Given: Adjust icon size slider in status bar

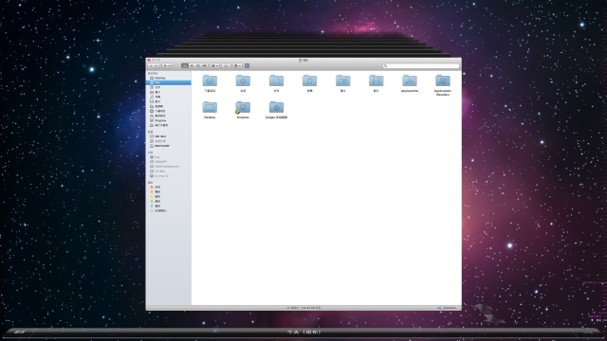Looking at the screenshot, I should (x=447, y=308).
